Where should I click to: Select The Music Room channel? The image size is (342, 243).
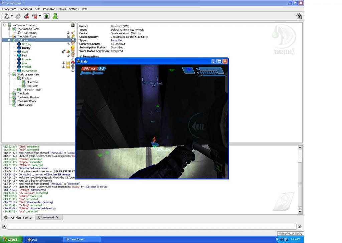click(x=27, y=101)
